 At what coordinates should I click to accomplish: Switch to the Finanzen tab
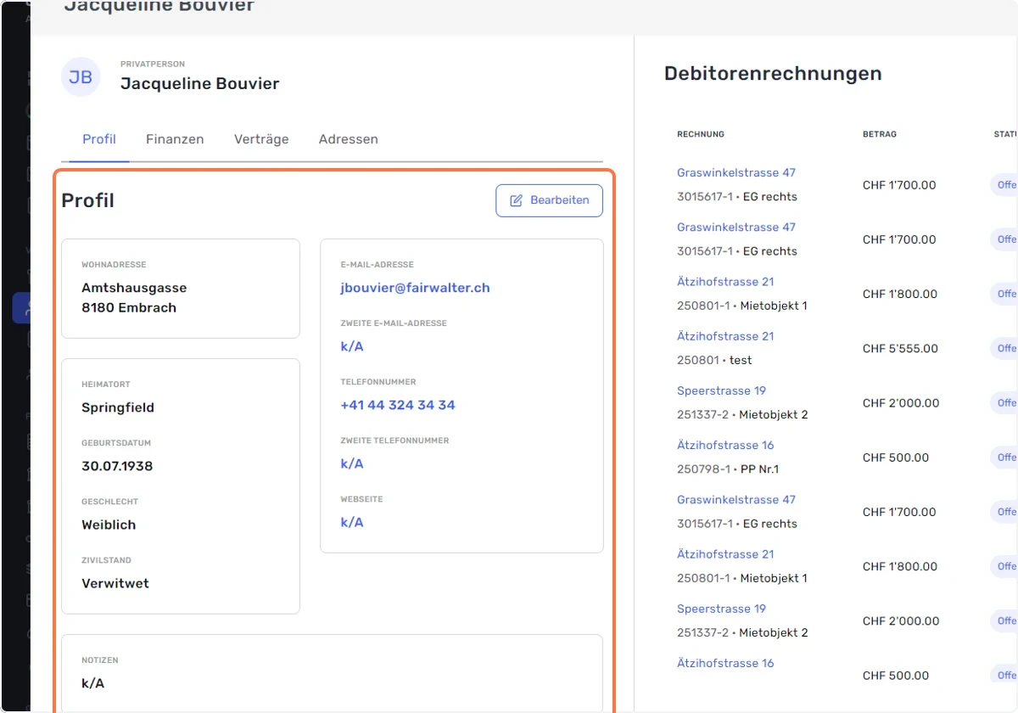tap(175, 139)
